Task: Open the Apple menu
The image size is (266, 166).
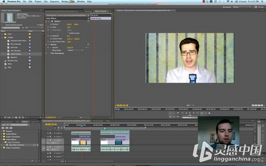Action: [4, 1]
